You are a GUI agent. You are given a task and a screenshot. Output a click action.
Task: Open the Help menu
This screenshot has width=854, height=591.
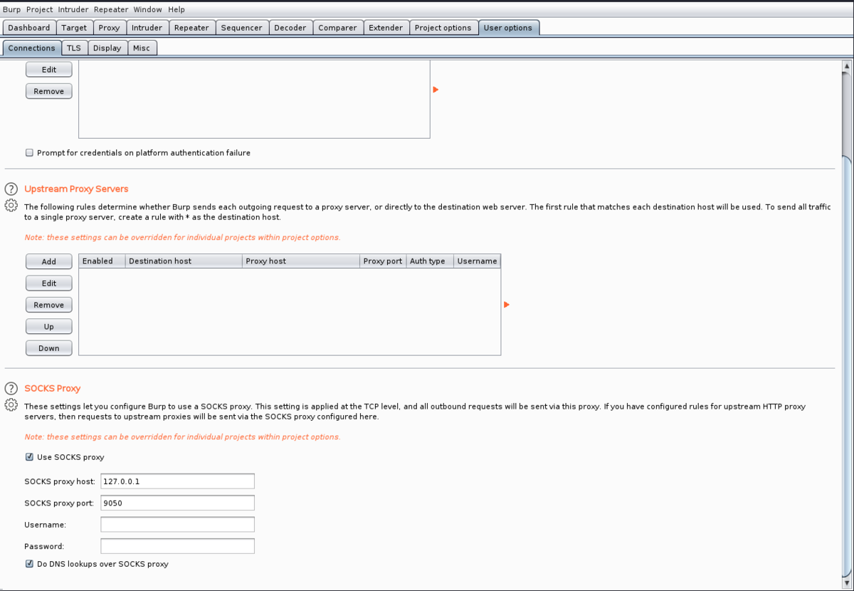click(x=176, y=9)
